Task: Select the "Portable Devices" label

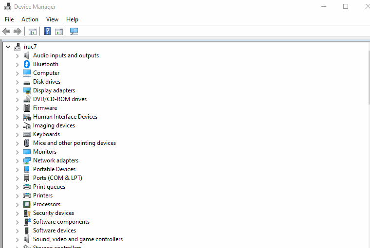Action: [x=54, y=169]
